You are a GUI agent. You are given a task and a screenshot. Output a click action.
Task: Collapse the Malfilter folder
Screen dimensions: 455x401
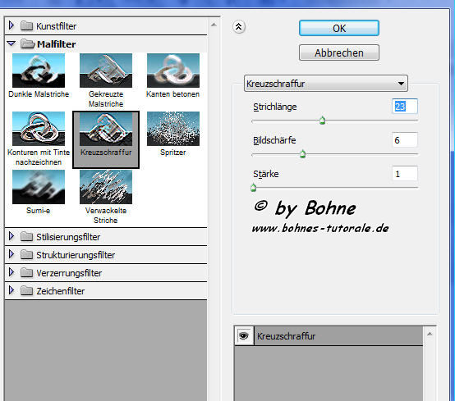pos(11,43)
